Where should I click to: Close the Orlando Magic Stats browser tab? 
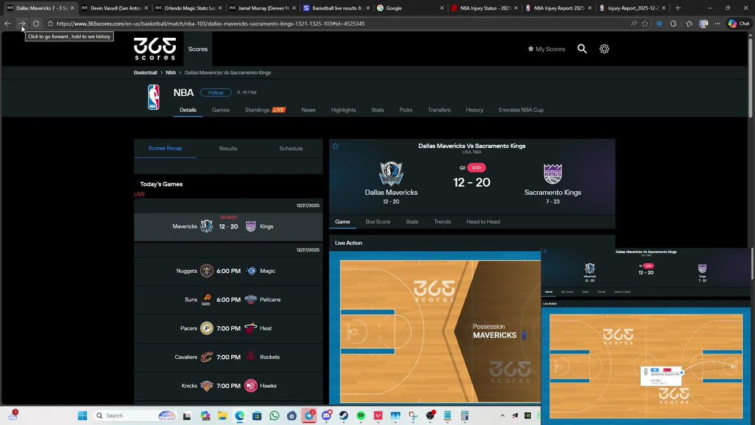220,8
